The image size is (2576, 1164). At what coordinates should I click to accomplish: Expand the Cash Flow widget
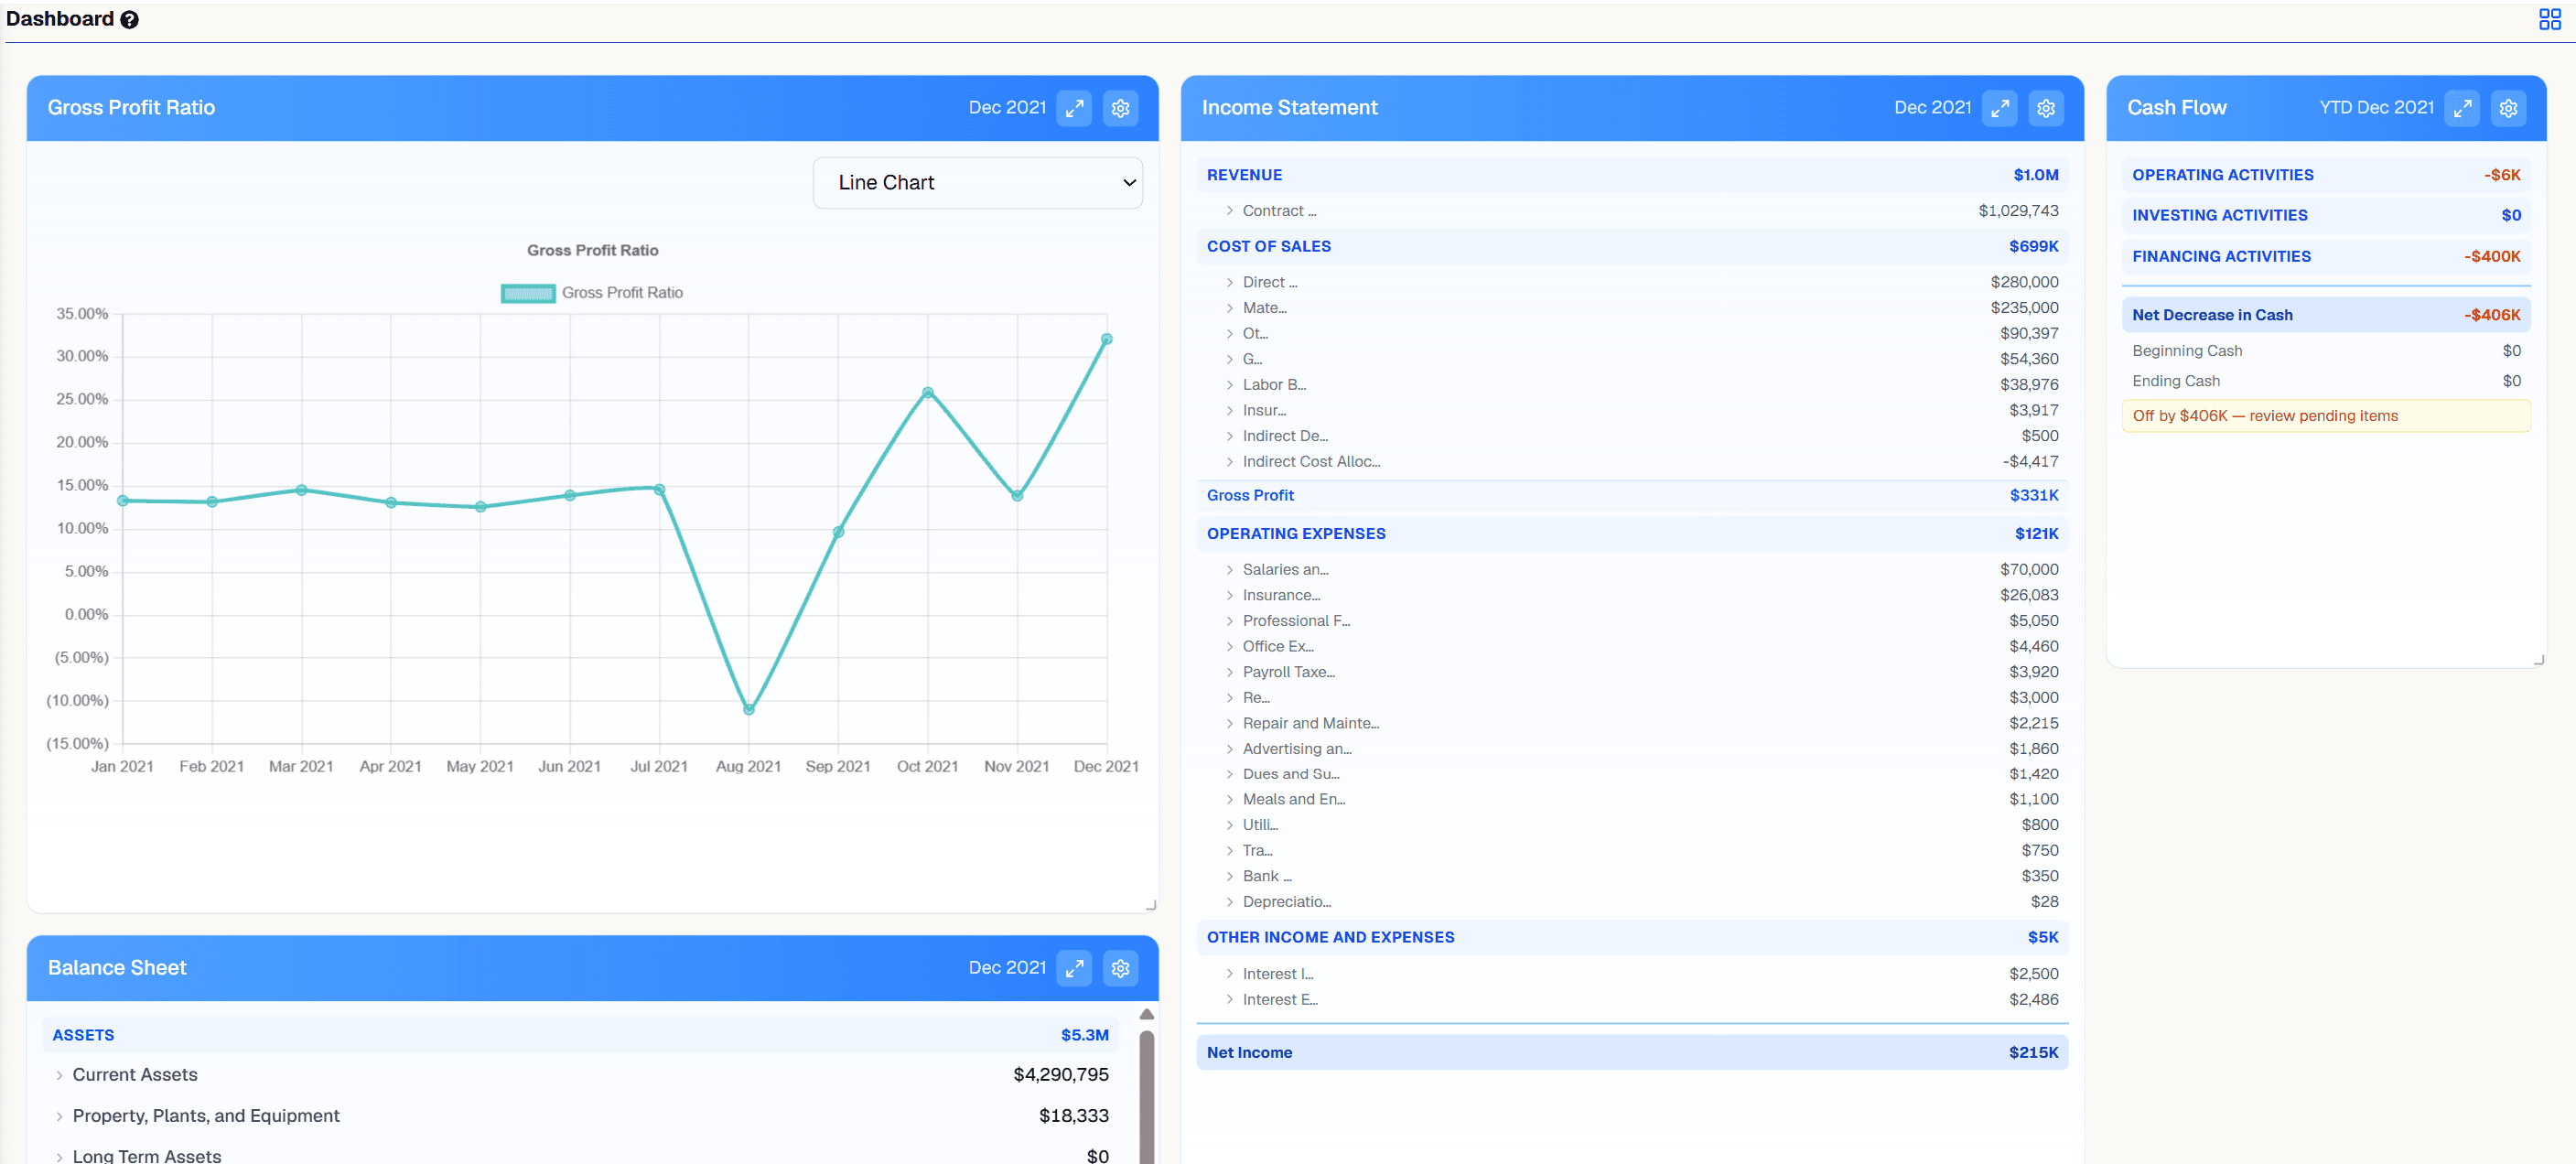click(x=2462, y=108)
